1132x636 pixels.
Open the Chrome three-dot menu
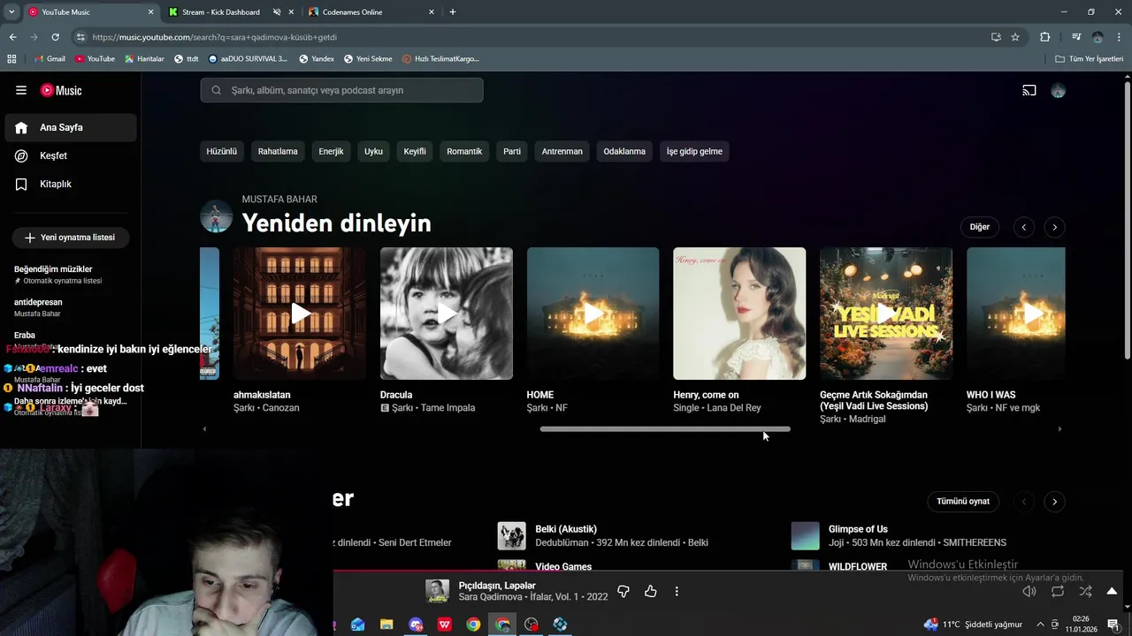click(x=1118, y=37)
